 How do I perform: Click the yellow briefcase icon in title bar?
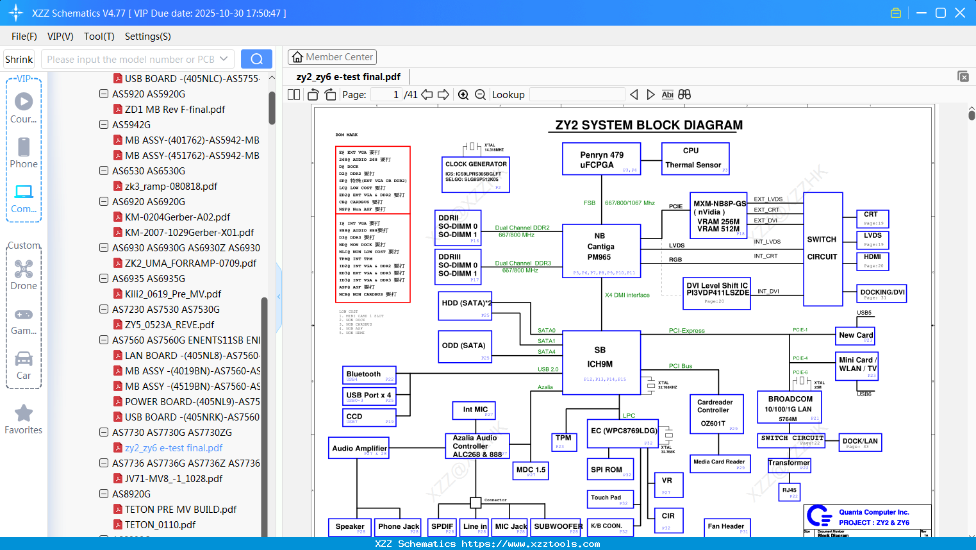pos(896,13)
